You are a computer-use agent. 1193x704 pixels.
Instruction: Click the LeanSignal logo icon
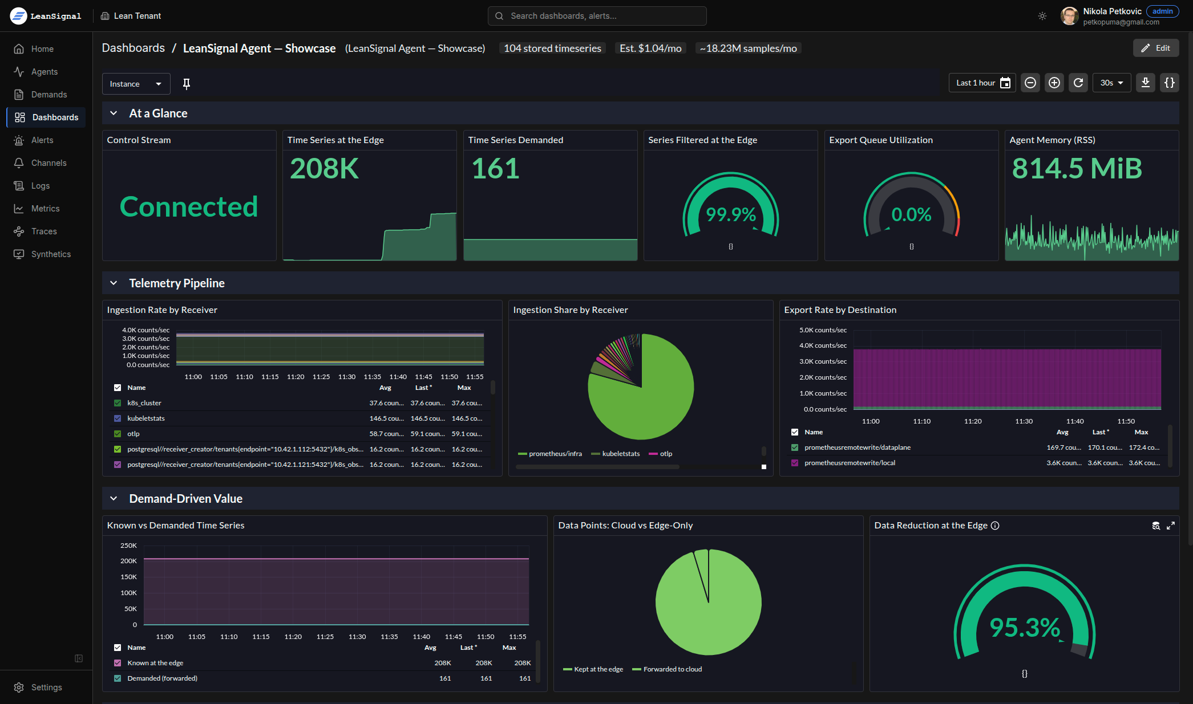[18, 16]
